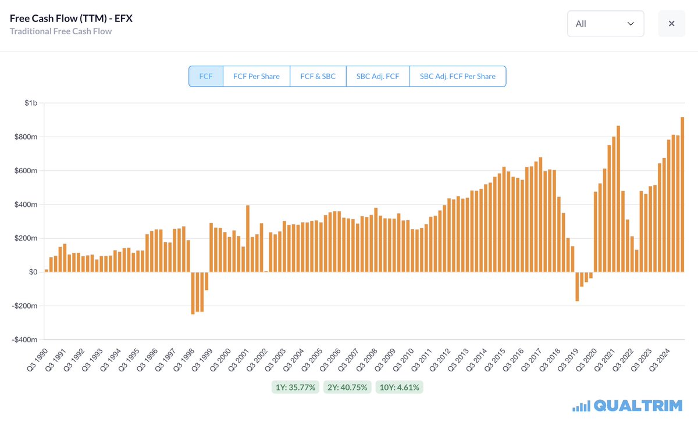Viewport: 698px width, 426px height.
Task: Click the 'Free Cash Flow (TTM) - EFX' title
Action: 72,19
